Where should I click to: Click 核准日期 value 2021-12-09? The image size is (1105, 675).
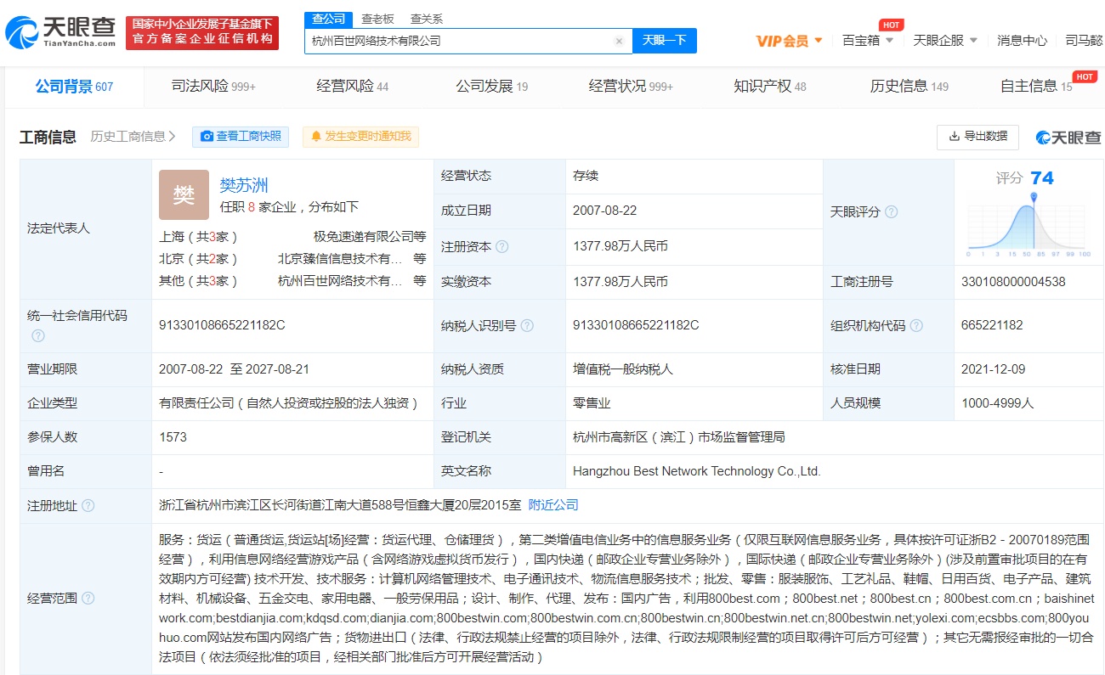click(993, 369)
